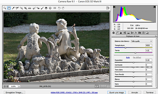
Task: Click the Noirs slider handle
Action: (x=134, y=86)
